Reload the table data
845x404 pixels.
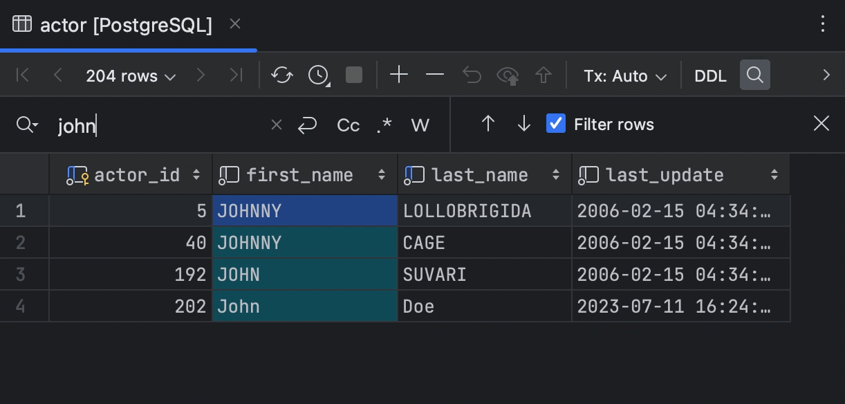coord(281,75)
